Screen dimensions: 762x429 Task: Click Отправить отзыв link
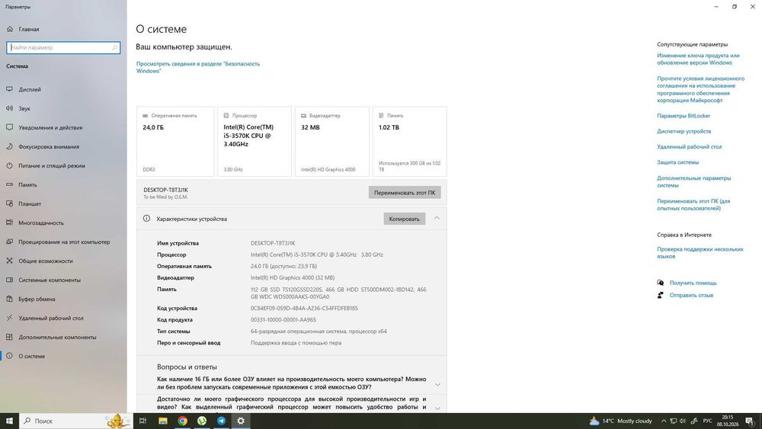pyautogui.click(x=691, y=295)
